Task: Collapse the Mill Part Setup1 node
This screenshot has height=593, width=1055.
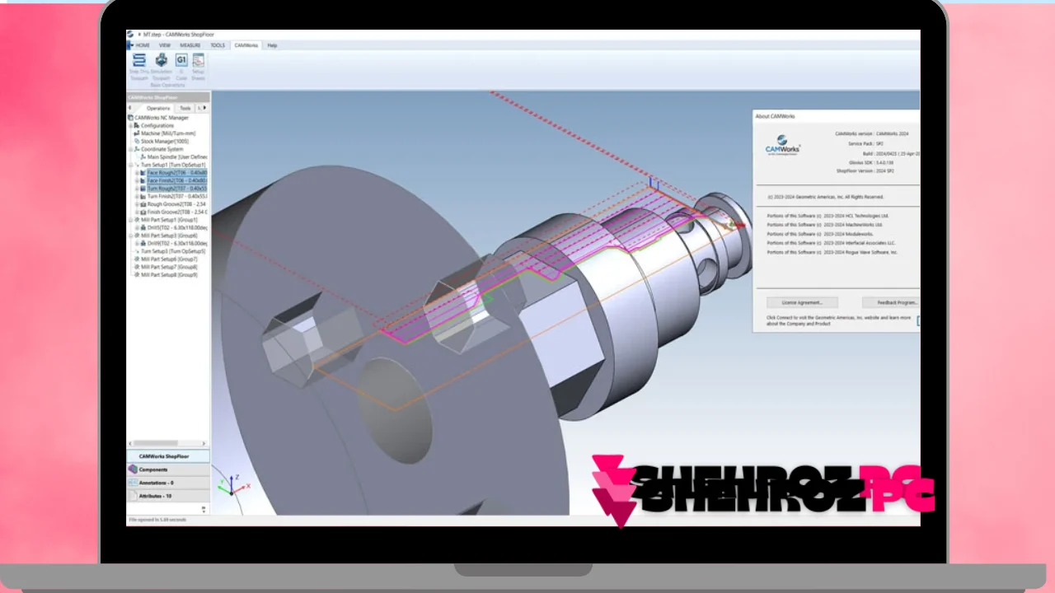Action: click(130, 220)
